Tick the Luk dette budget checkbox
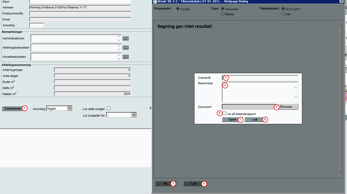Viewport: 347px width, 194px height. pos(108,108)
